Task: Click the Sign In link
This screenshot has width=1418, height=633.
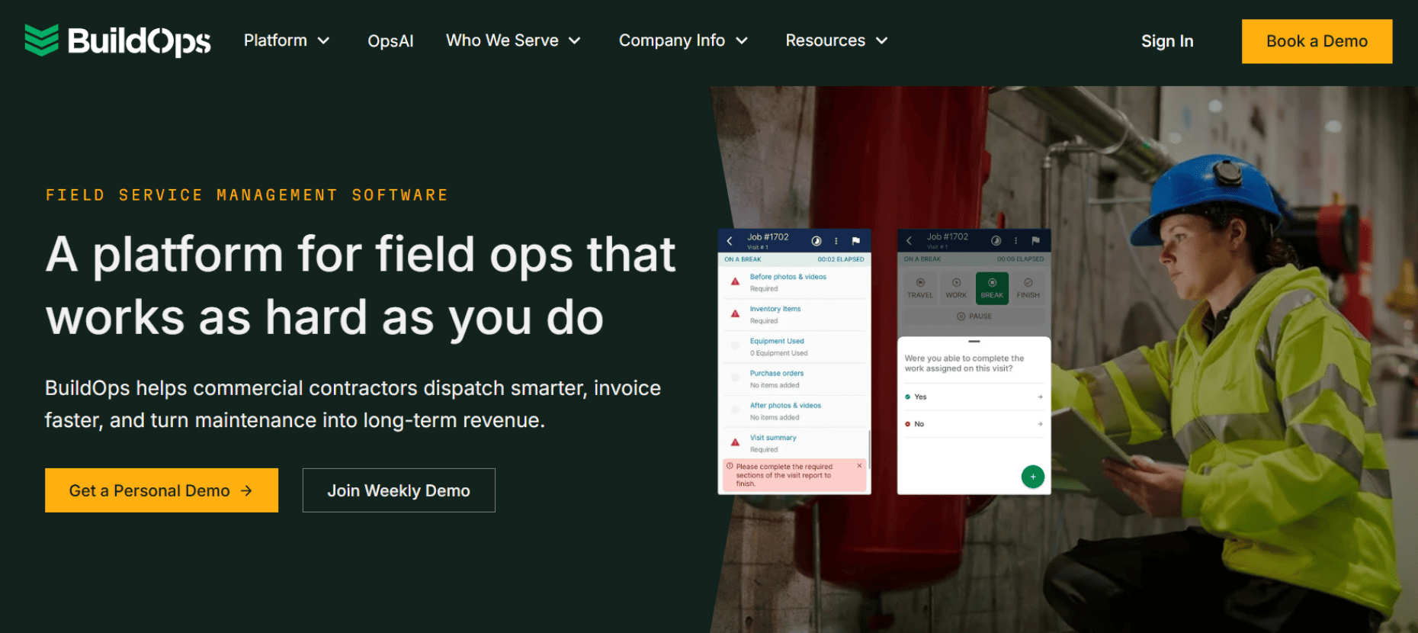Action: [1167, 41]
